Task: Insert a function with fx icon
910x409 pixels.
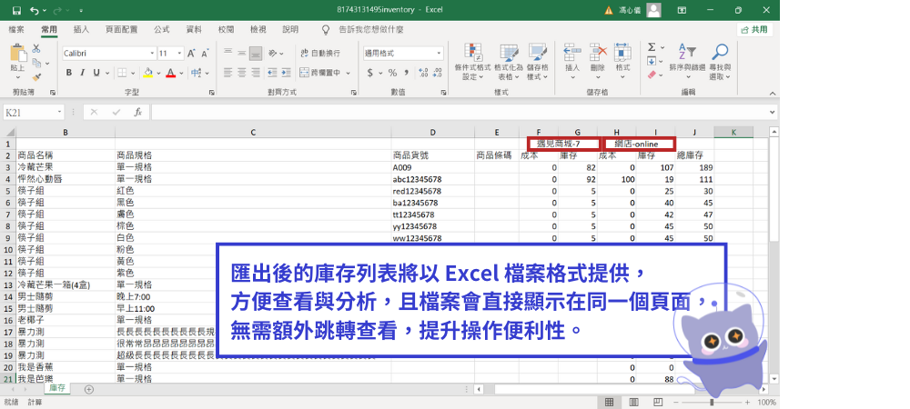Action: pyautogui.click(x=137, y=112)
